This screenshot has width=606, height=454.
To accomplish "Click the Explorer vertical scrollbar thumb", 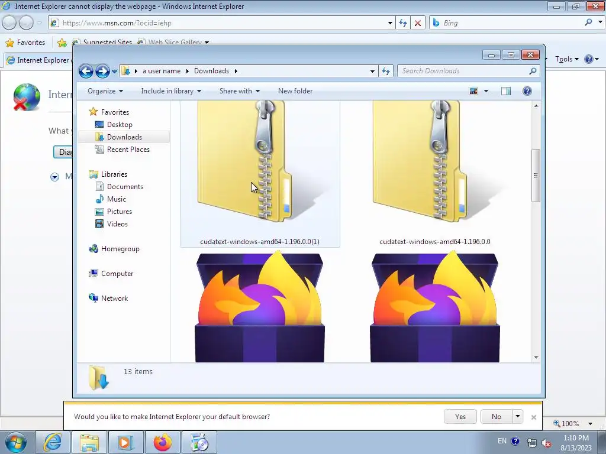I will coord(536,175).
